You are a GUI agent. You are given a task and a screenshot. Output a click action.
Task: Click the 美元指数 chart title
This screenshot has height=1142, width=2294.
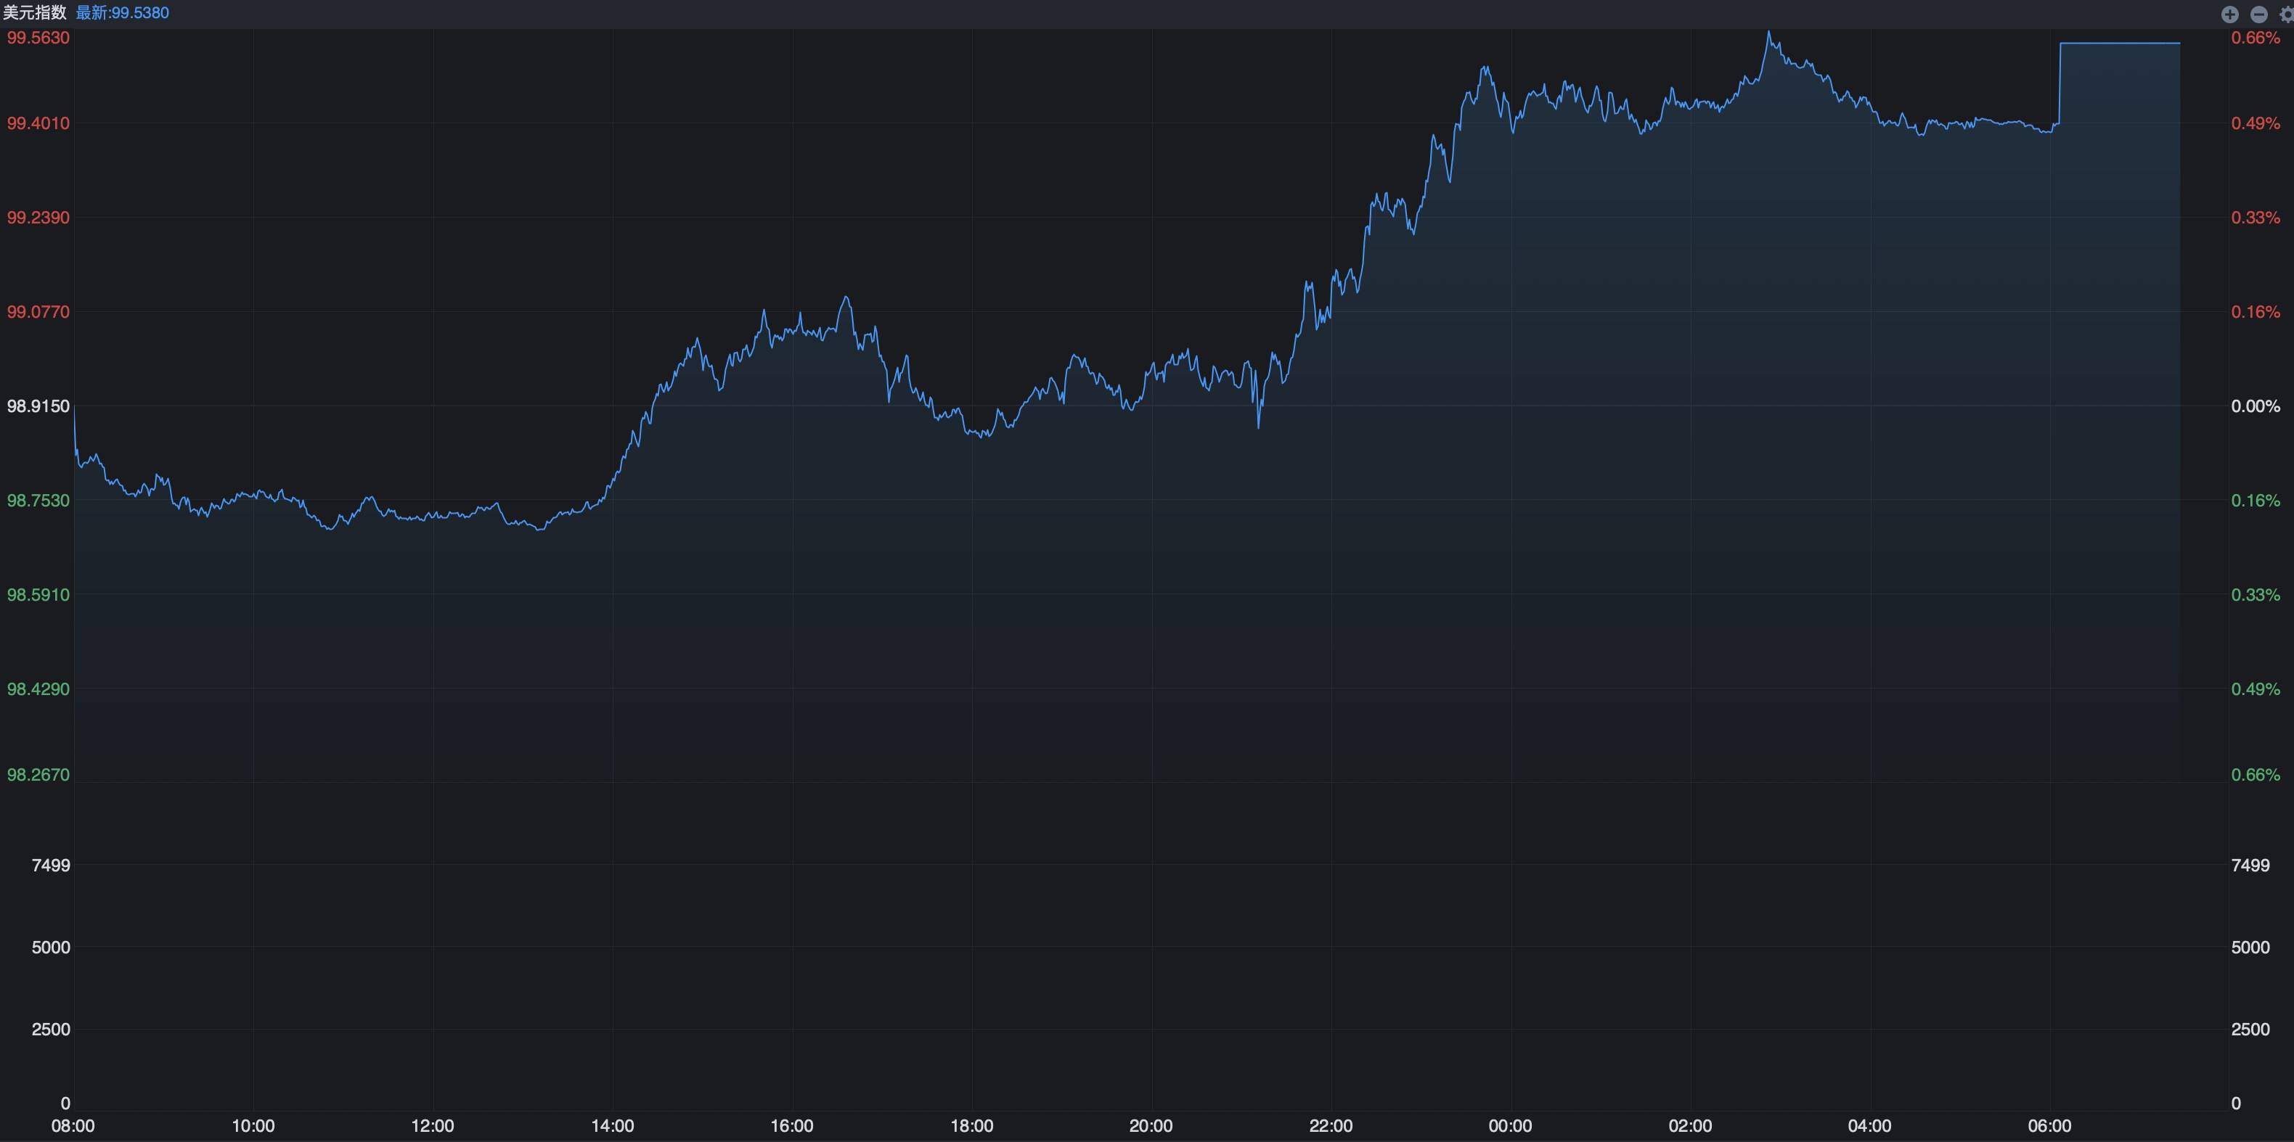(x=35, y=12)
